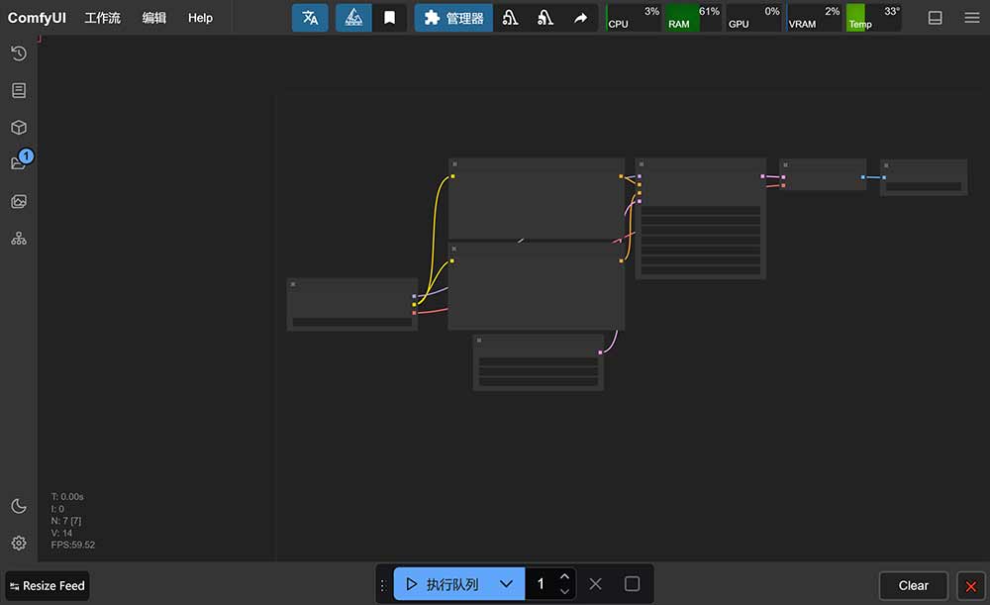Open the Help menu
The image size is (990, 605).
tap(200, 18)
